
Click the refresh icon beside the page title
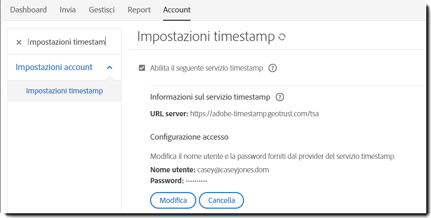pyautogui.click(x=282, y=37)
